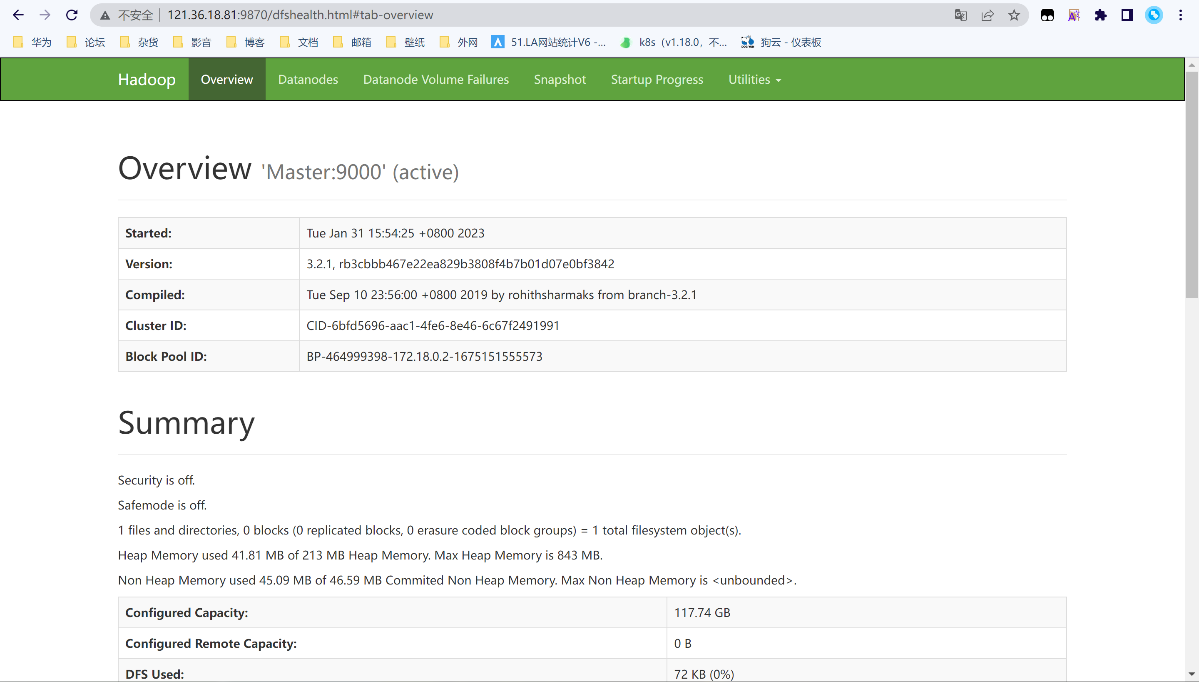Bookmark this page with star icon
This screenshot has height=682, width=1199.
pyautogui.click(x=1014, y=15)
